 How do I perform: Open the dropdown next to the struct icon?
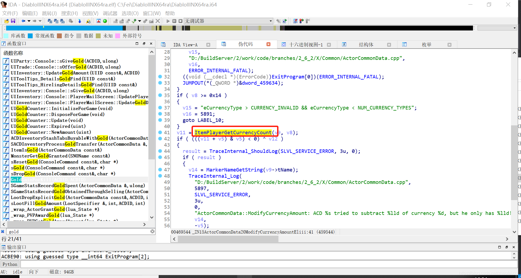(x=139, y=21)
